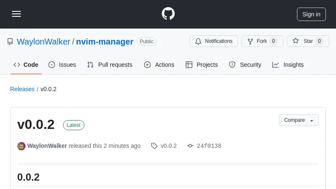The height and width of the screenshot is (189, 336).
Task: Switch to the Code tab
Action: pos(26,65)
